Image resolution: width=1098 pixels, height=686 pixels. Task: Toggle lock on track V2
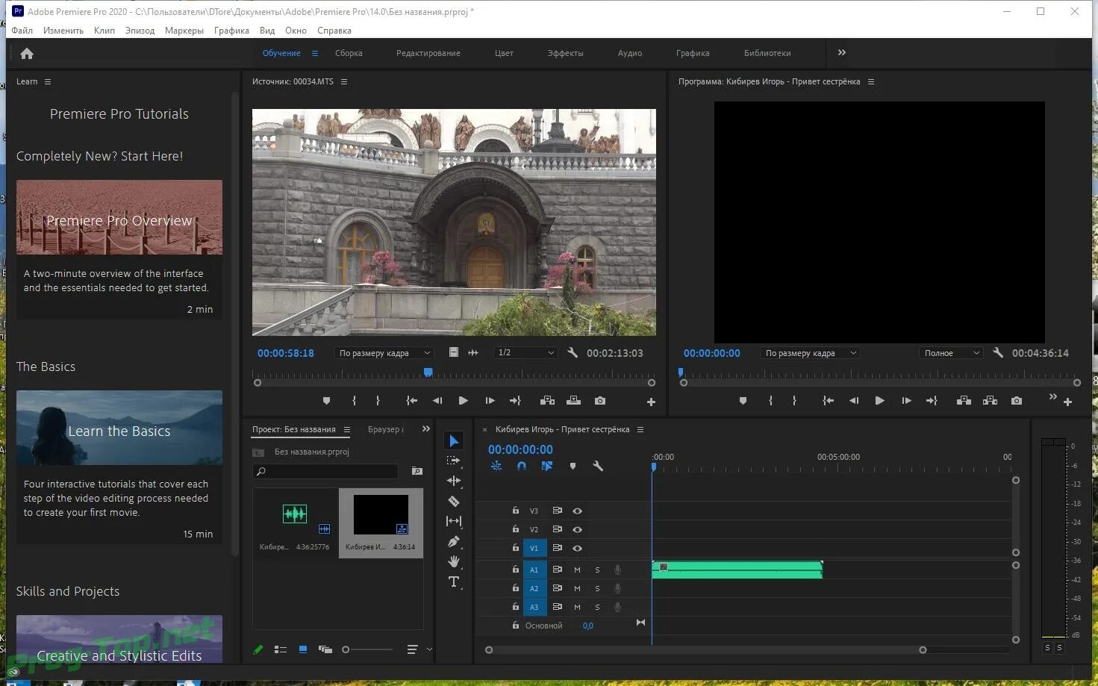click(x=515, y=529)
